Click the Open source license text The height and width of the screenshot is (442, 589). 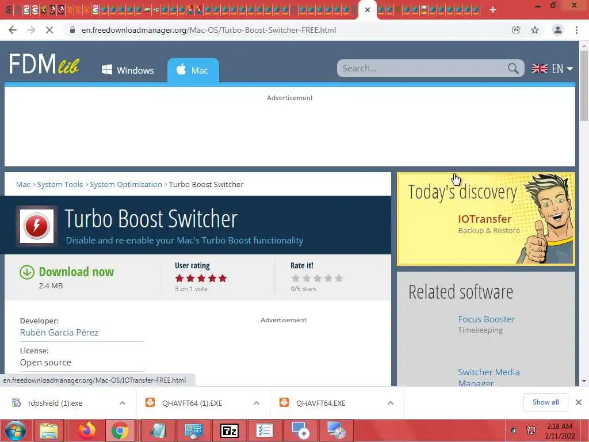pos(45,363)
